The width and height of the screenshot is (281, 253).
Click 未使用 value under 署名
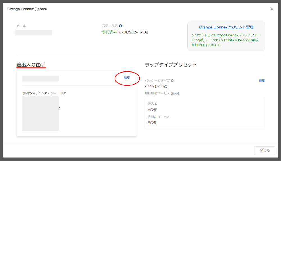pyautogui.click(x=152, y=110)
